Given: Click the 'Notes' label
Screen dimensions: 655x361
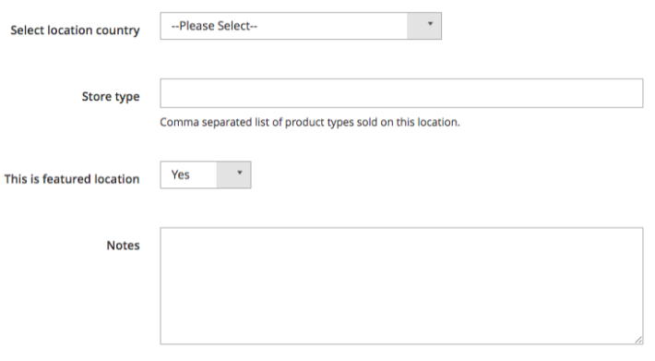Looking at the screenshot, I should coord(124,246).
